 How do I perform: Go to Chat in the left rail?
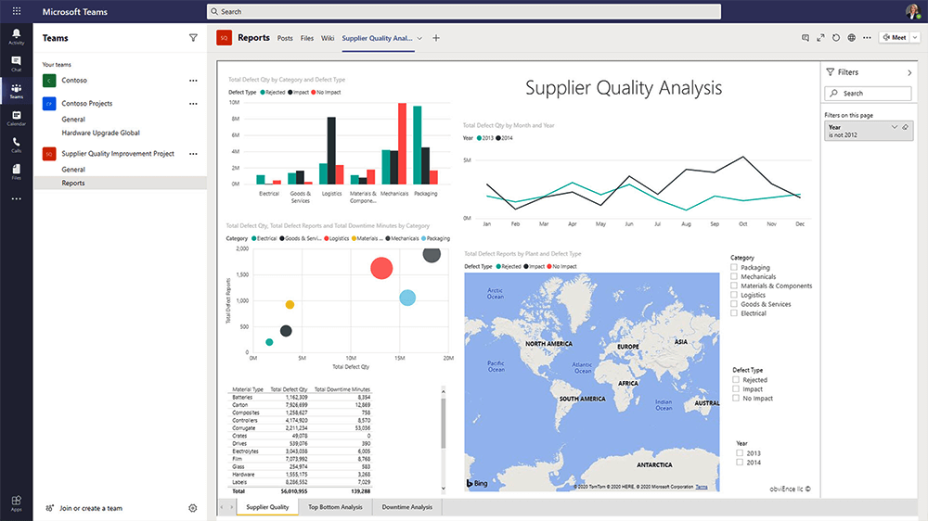pyautogui.click(x=16, y=64)
